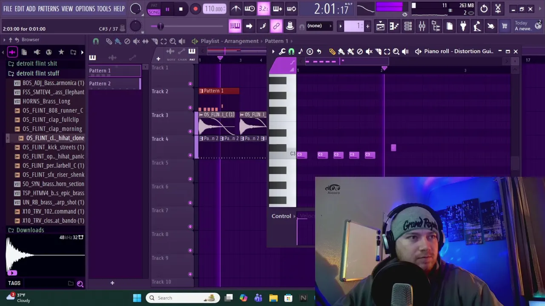Viewport: 545px width, 306px height.
Task: Select the Piano roll delete tool
Action: [360, 51]
